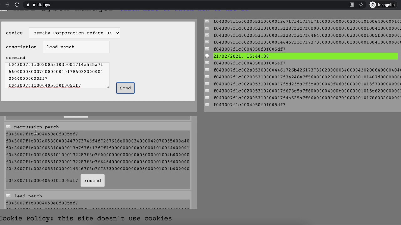The image size is (401, 225).
Task: Click percussion patch line f043007f1c0020053101000132287f3c7f
Action: tap(98, 155)
